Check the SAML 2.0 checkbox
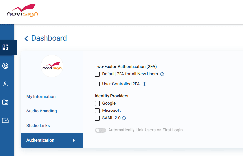This screenshot has height=156, width=243. [x=97, y=118]
